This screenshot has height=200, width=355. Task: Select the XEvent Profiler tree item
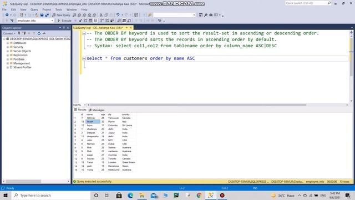tap(22, 67)
